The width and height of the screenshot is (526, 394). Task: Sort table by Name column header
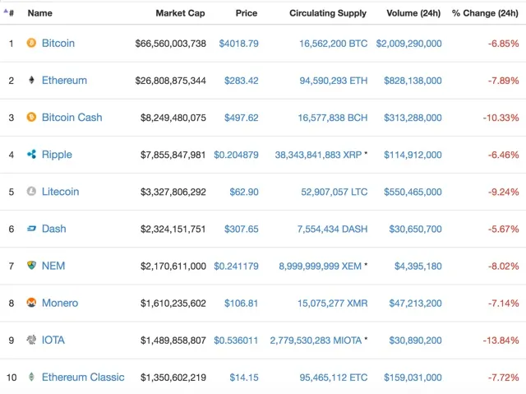tap(40, 13)
